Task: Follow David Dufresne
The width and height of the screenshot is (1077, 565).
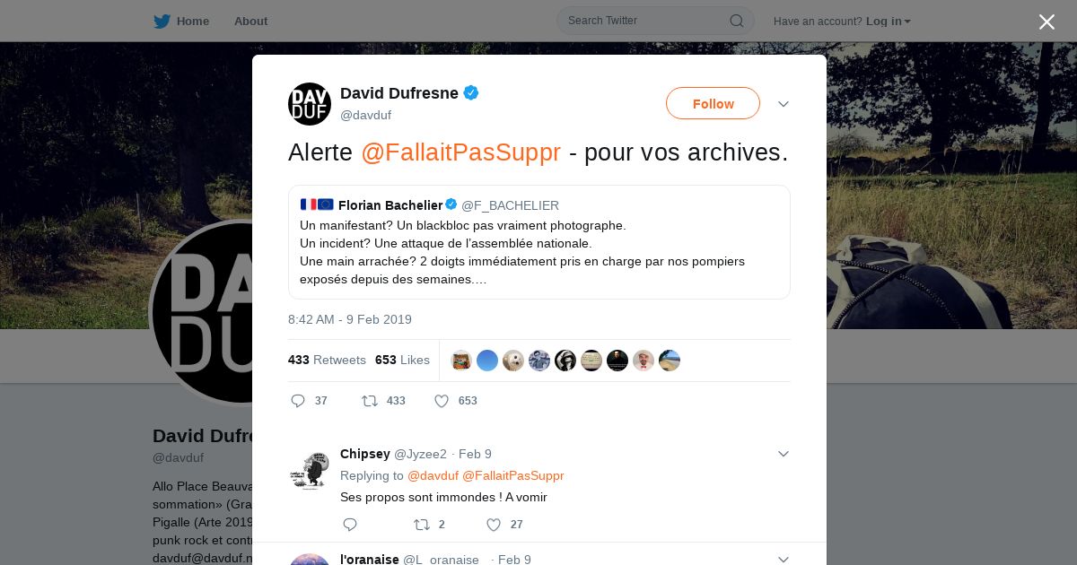Action: click(713, 103)
